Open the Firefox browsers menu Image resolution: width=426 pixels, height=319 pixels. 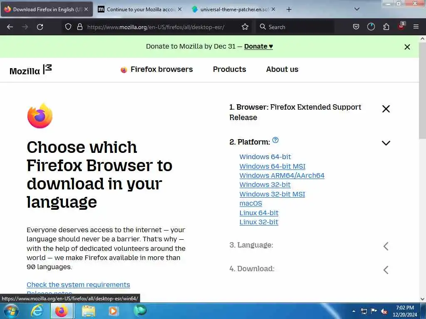pos(156,69)
